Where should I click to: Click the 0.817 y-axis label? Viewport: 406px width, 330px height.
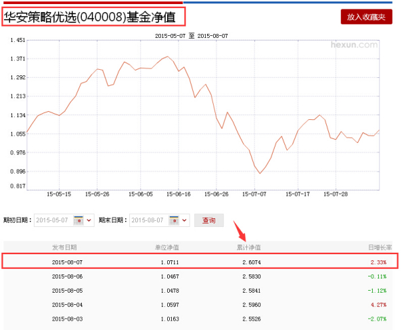[18, 186]
